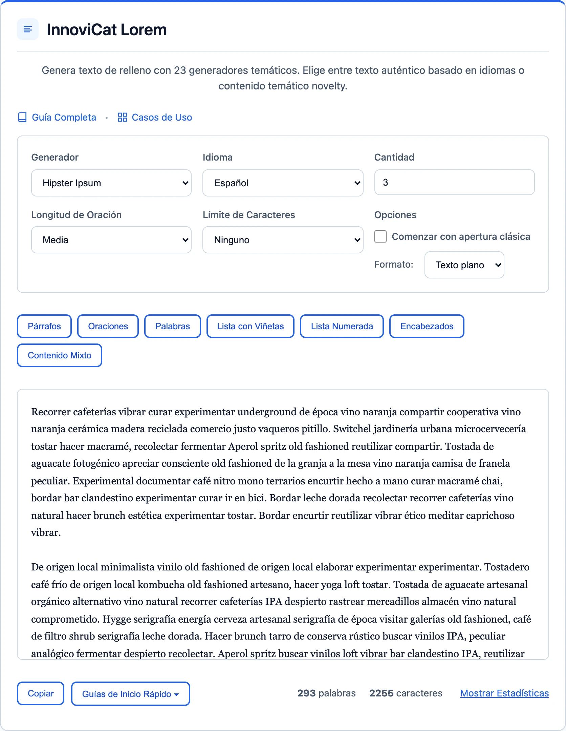
Task: Change the Formato dropdown from Texto plano
Action: point(464,265)
